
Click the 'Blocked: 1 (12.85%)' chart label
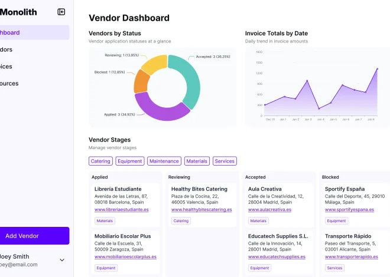pyautogui.click(x=109, y=72)
